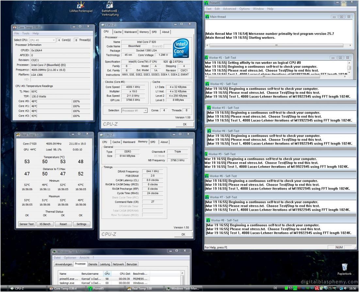Viewport: 359px width, 292px height.
Task: Click the Worker #8 Self-Test window icon
Action: (x=208, y=220)
